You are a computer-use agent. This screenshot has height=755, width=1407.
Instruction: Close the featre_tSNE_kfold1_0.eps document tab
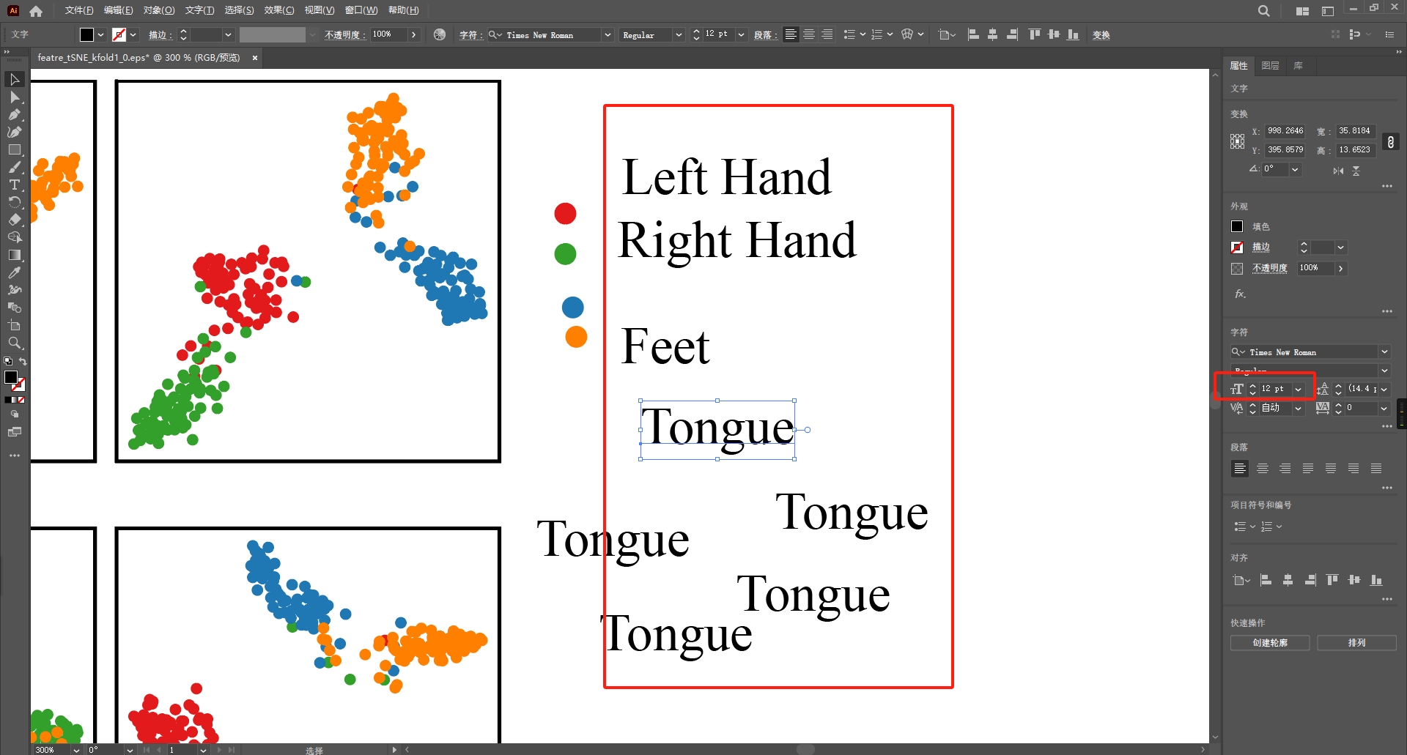click(x=255, y=58)
